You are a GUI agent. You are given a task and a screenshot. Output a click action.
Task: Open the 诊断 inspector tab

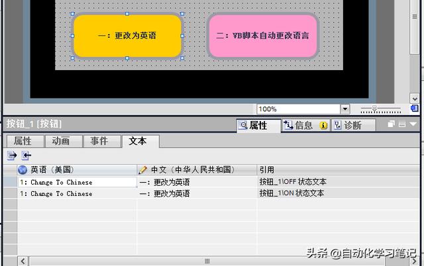[353, 125]
